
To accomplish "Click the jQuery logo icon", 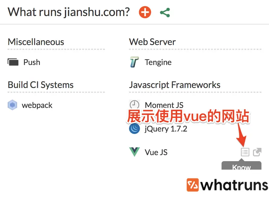I will pos(134,129).
